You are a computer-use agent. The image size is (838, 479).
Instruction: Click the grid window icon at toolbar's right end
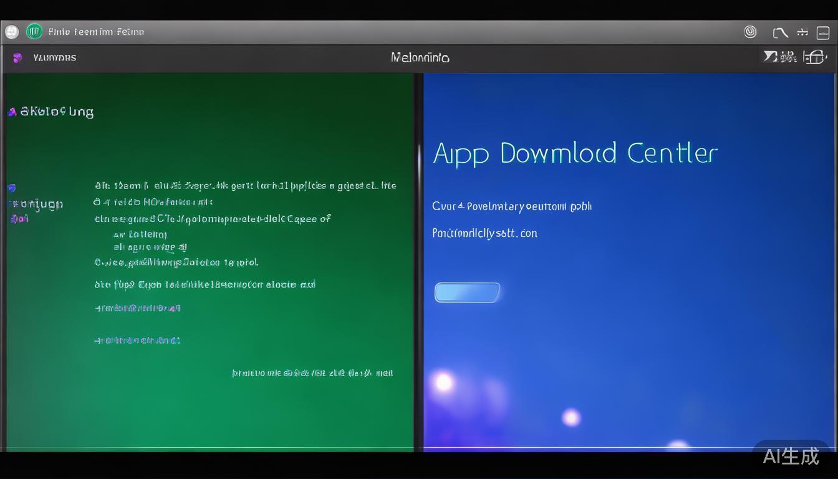coord(814,57)
